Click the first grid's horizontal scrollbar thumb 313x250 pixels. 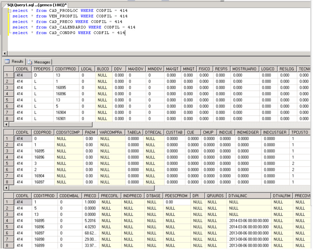[51, 125]
